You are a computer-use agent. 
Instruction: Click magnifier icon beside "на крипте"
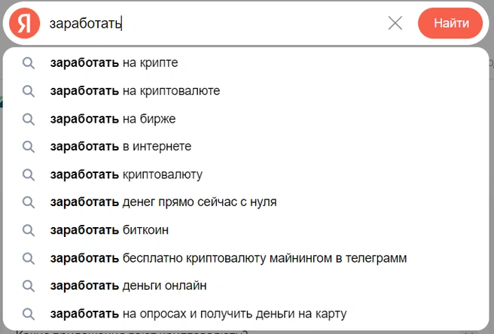(29, 63)
